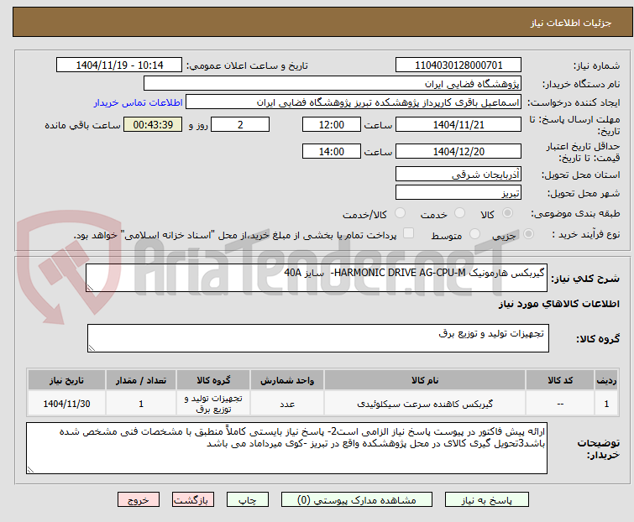The height and width of the screenshot is (522, 634).
Task: Click the countdown timer 00:43:39
Action: click(x=153, y=124)
